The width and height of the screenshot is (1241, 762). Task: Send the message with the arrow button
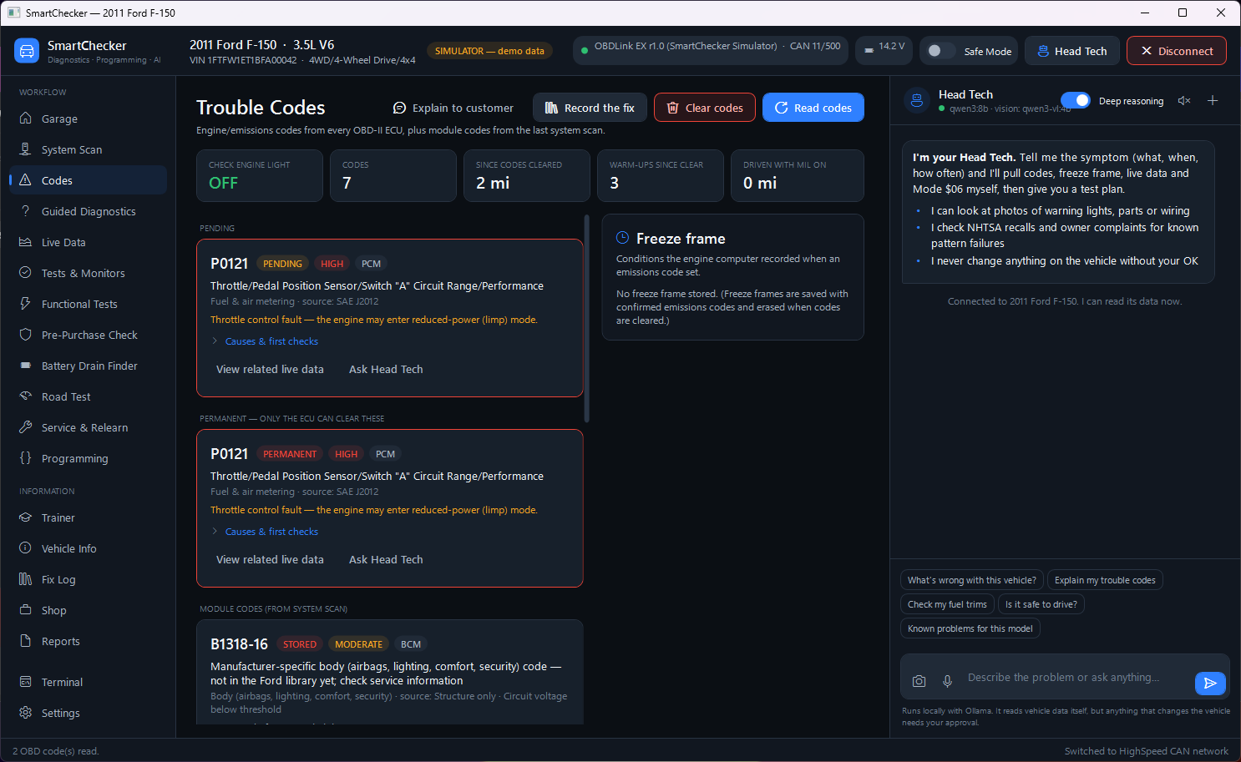point(1210,683)
